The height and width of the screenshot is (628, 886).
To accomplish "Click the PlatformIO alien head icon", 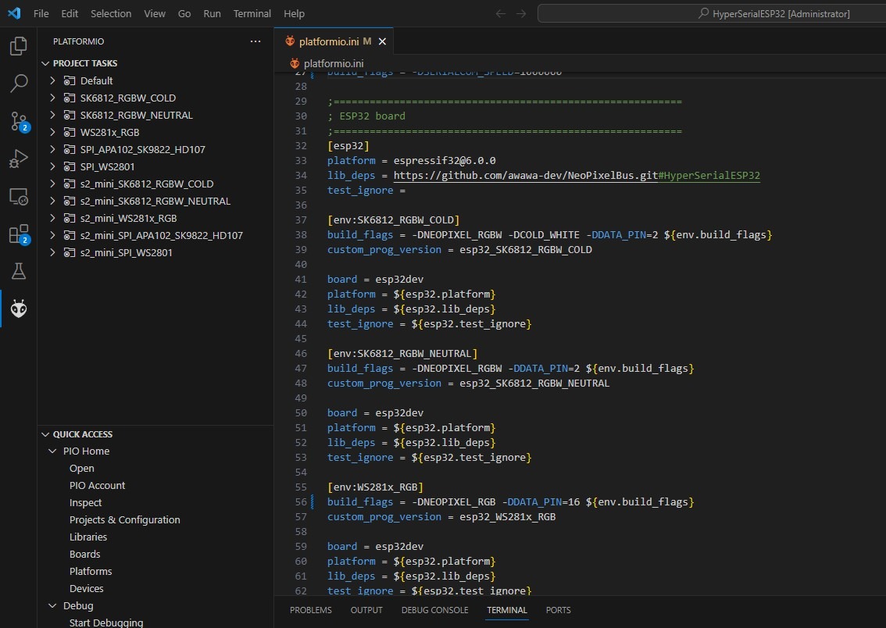I will (18, 309).
